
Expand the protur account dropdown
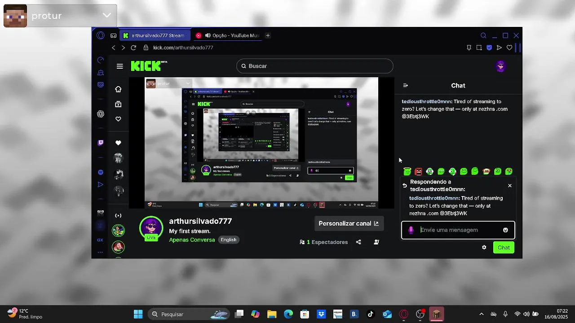(x=106, y=15)
